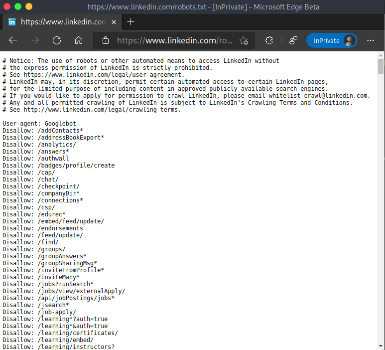
Task: Click 'Disallow: /jobs?runSearch*' line
Action: 48,284
